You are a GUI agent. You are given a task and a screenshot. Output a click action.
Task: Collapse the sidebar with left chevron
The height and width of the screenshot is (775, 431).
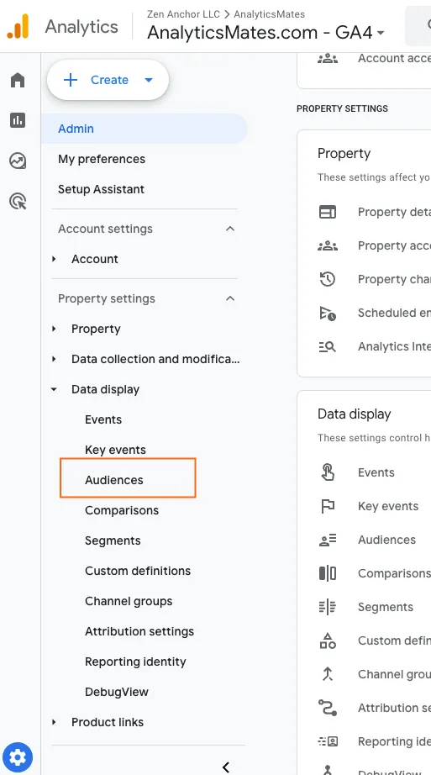pyautogui.click(x=226, y=767)
